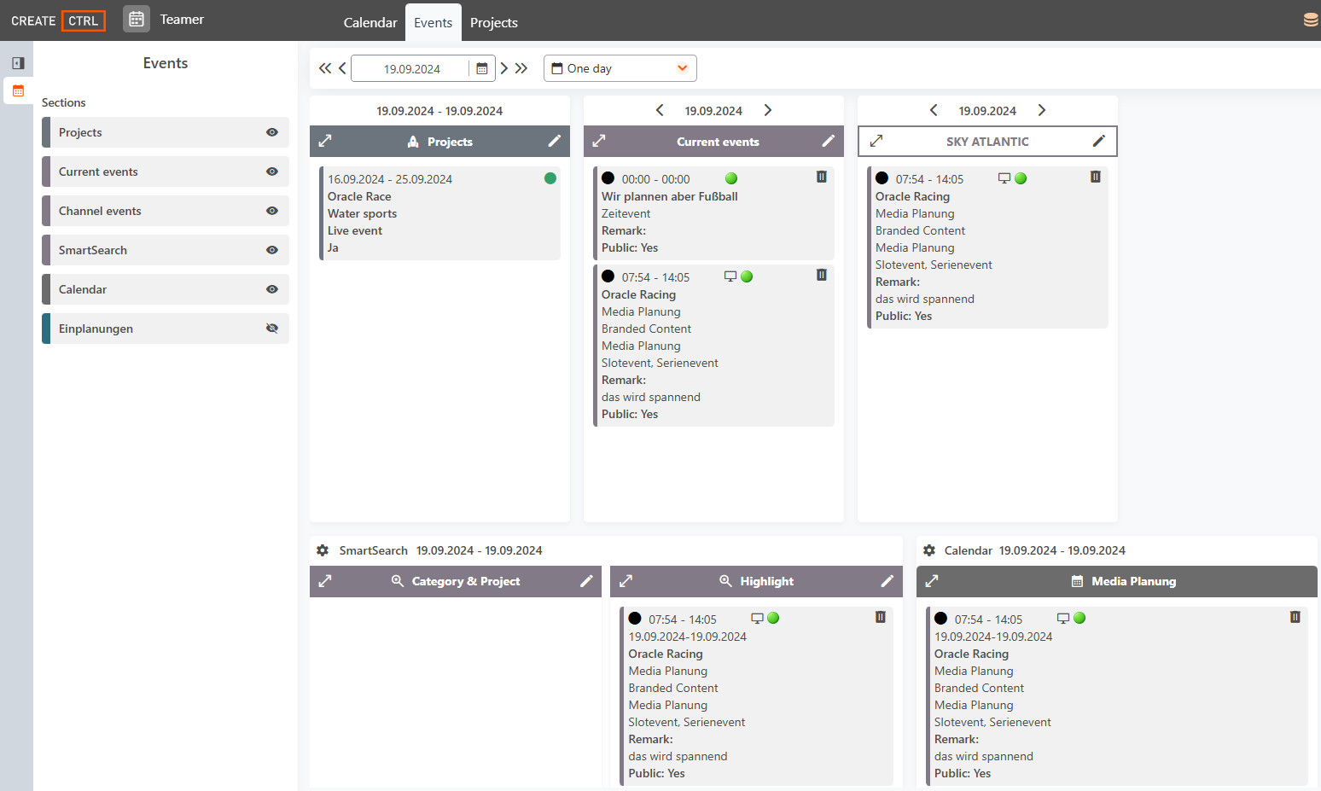Jump forward with double right chevron
1321x791 pixels.
[x=521, y=68]
